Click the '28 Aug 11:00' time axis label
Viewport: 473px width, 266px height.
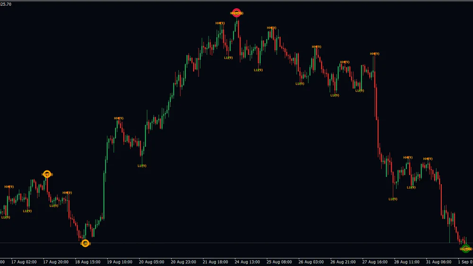coord(407,262)
